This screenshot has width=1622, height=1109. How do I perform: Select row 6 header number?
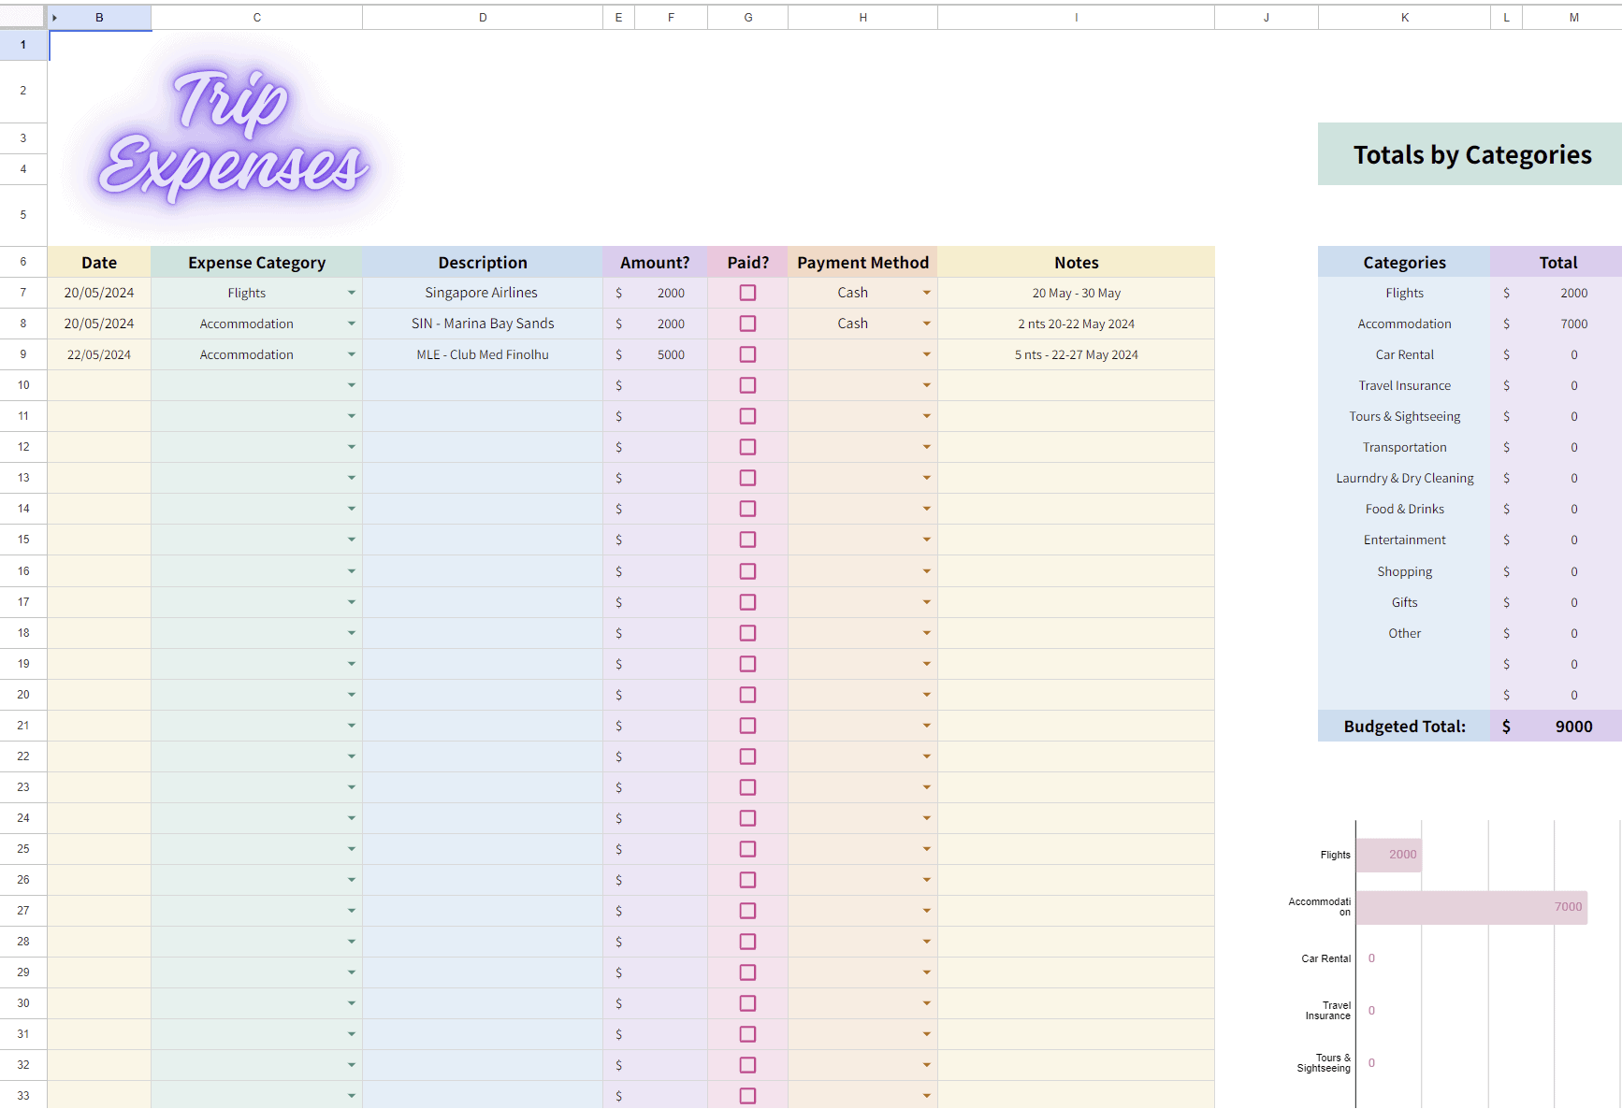(23, 262)
